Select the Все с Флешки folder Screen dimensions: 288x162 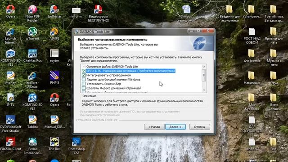(x=274, y=102)
